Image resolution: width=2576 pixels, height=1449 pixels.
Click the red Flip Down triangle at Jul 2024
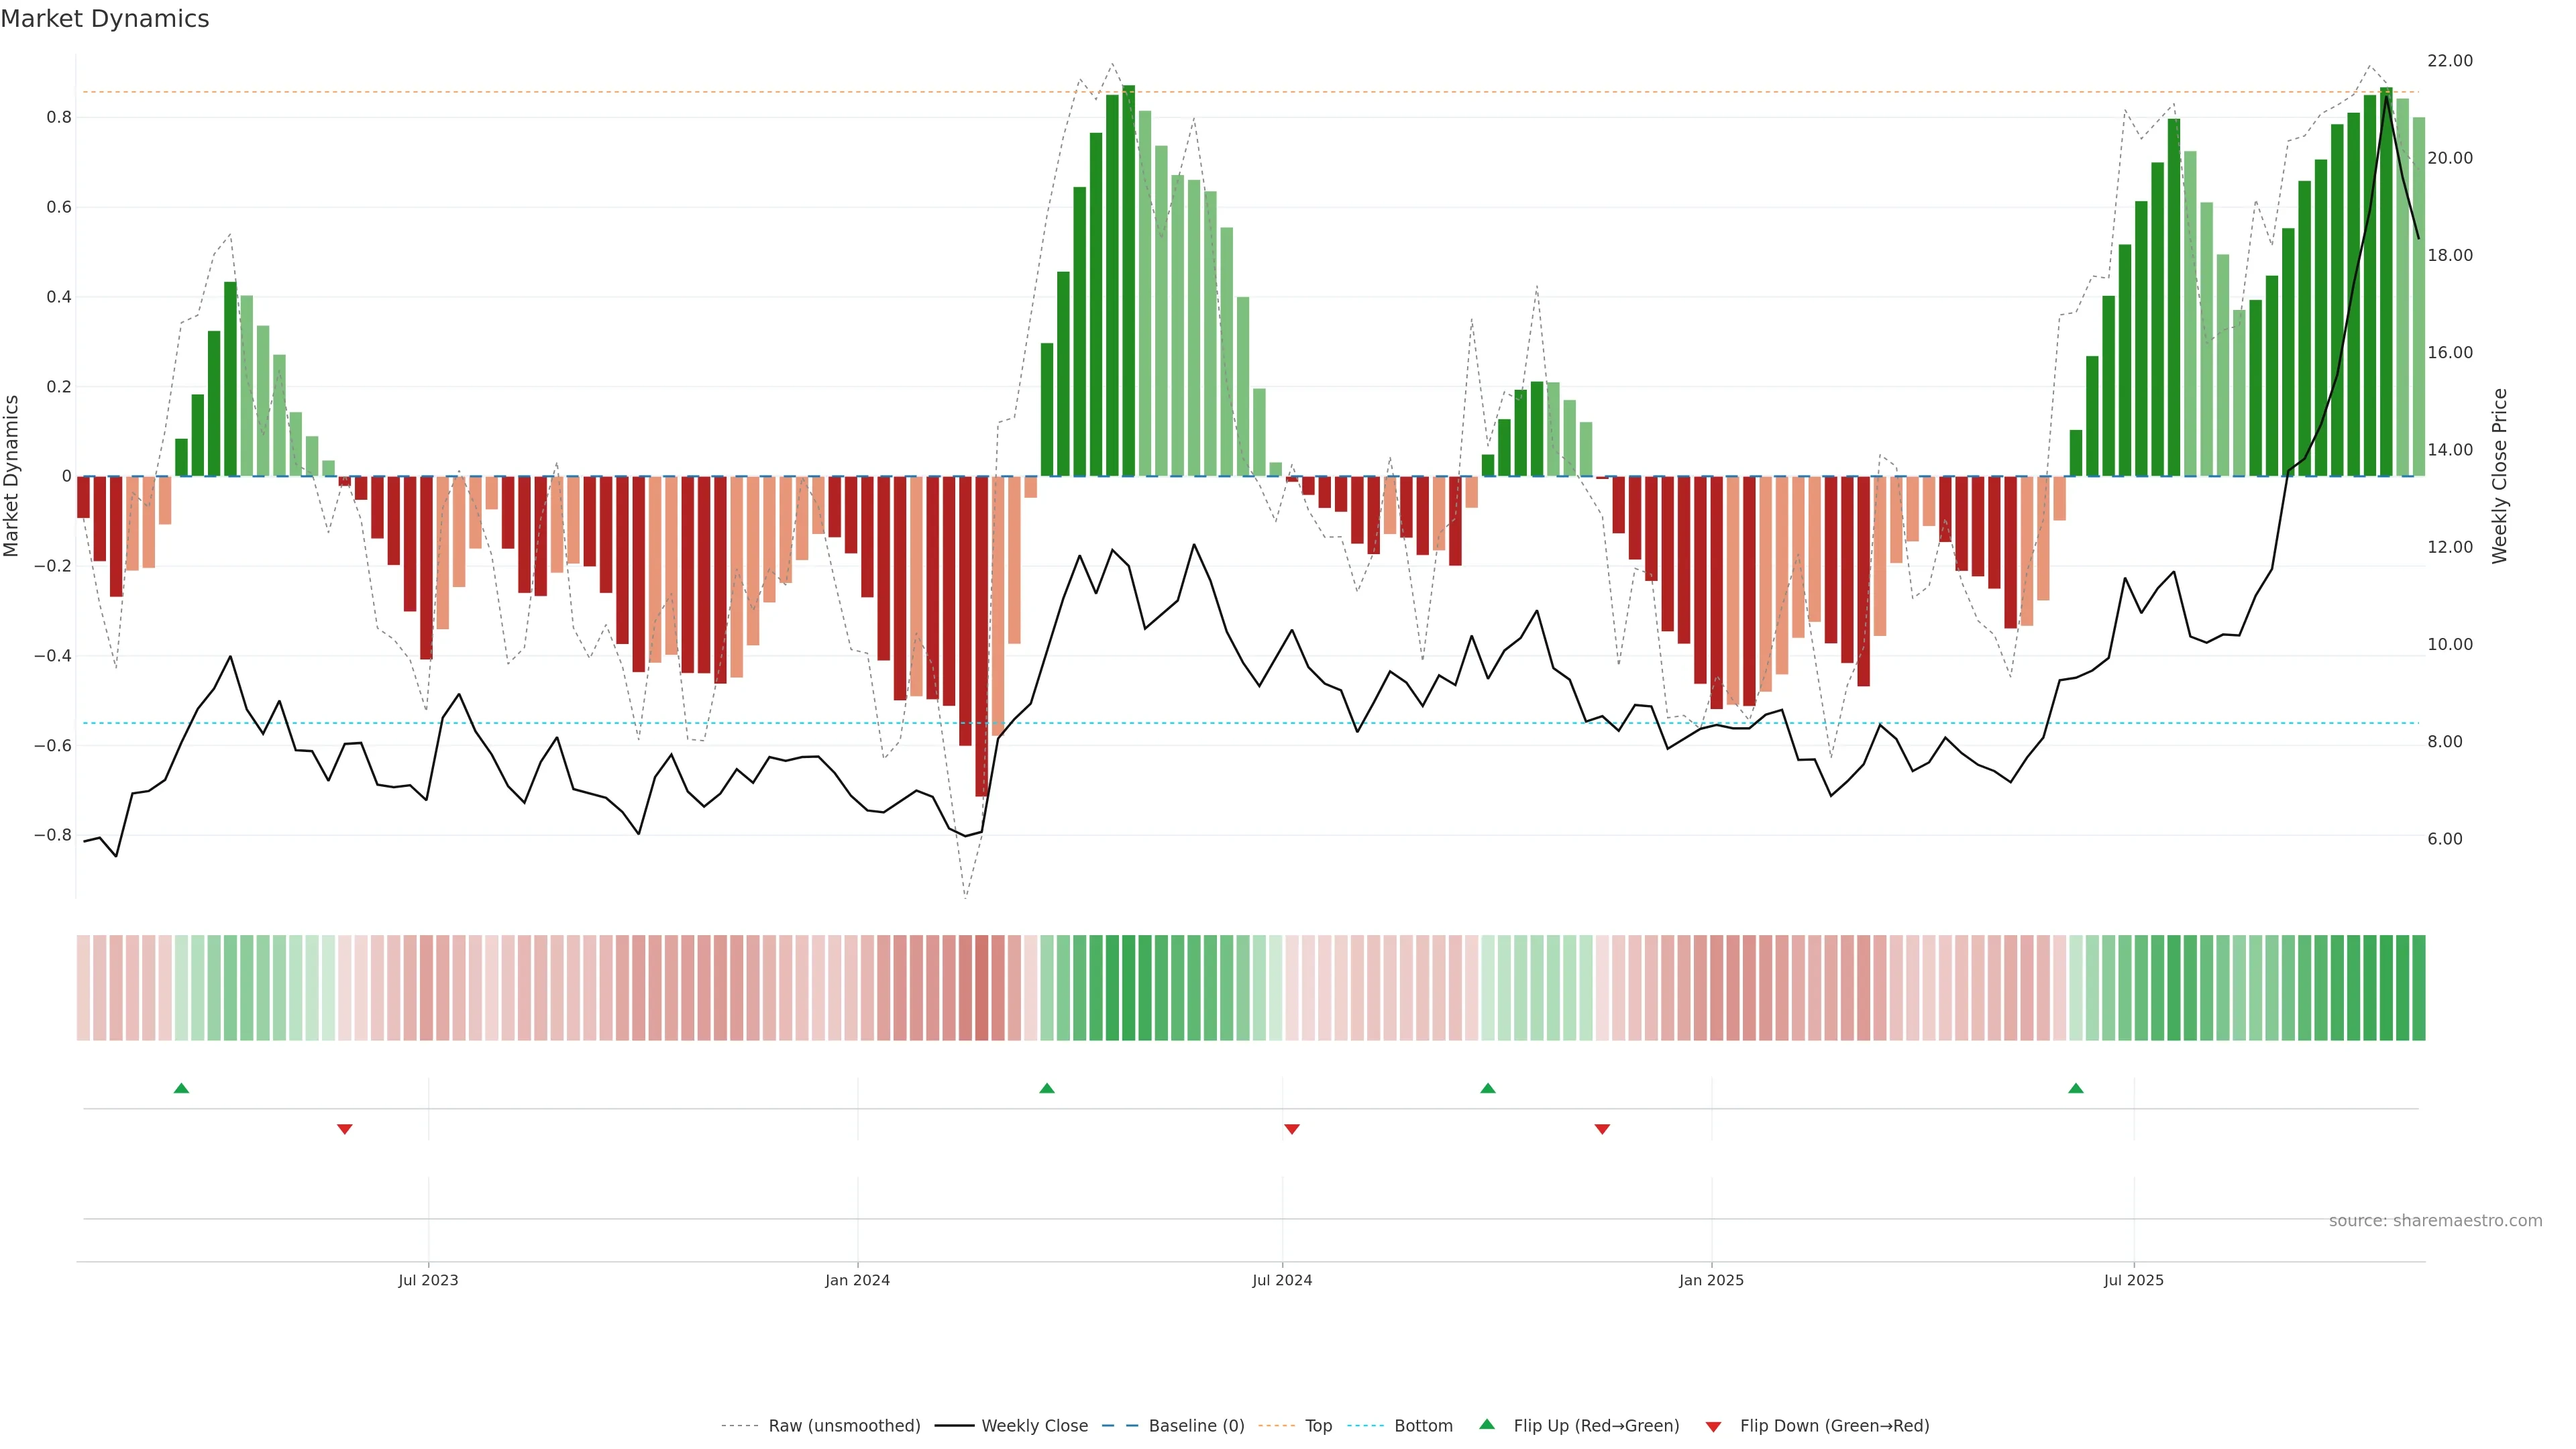point(1292,1129)
